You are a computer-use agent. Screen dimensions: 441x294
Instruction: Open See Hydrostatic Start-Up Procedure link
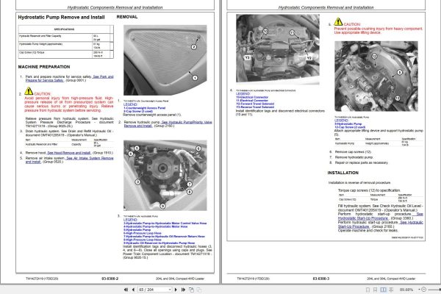pyautogui.click(x=380, y=216)
